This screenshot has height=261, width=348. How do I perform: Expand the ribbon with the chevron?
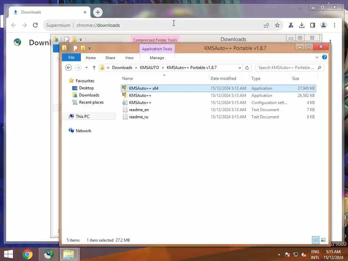pos(317,57)
